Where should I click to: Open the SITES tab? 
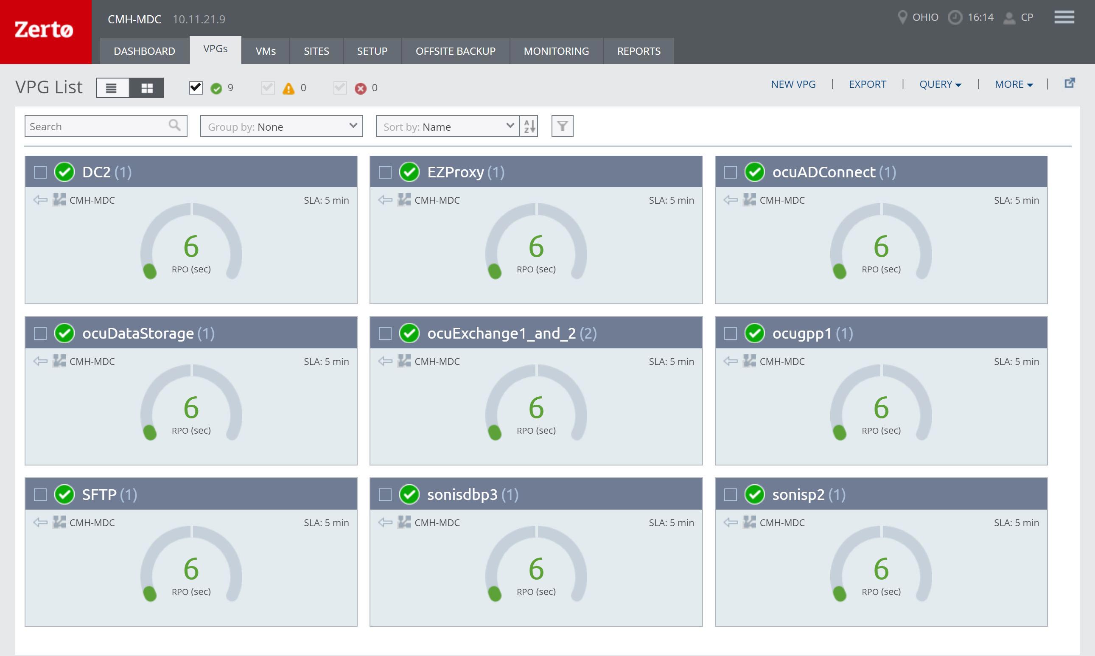click(x=316, y=51)
